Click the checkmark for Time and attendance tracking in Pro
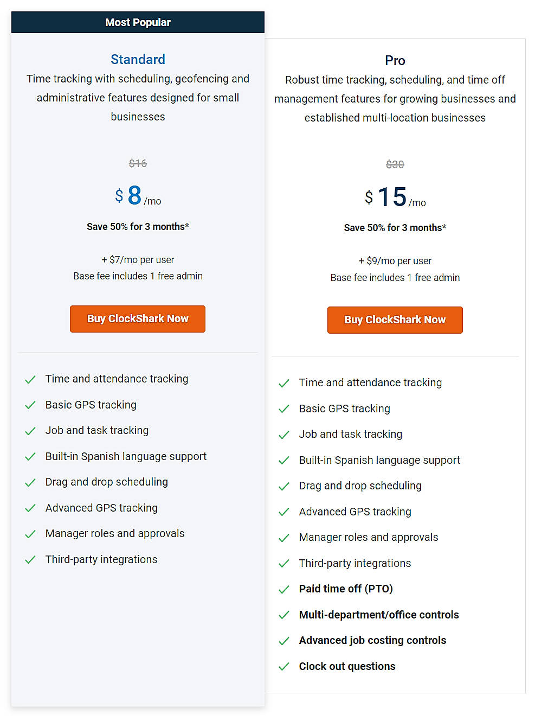Image resolution: width=535 pixels, height=721 pixels. pyautogui.click(x=284, y=382)
